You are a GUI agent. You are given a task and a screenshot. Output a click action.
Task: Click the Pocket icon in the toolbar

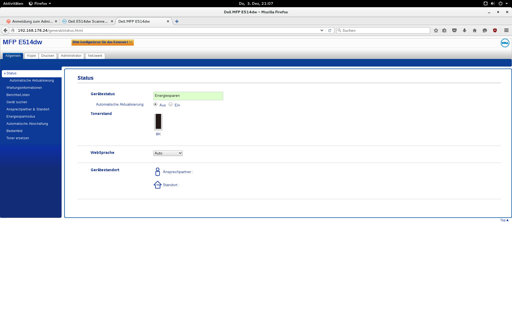pyautogui.click(x=454, y=30)
